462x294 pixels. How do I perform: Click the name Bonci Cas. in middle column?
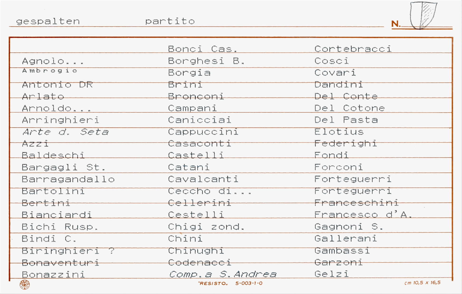[x=203, y=49]
